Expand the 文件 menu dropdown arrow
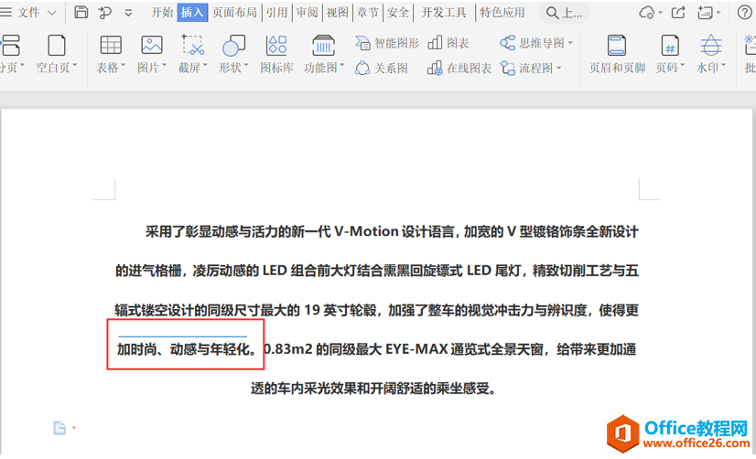 pyautogui.click(x=52, y=13)
